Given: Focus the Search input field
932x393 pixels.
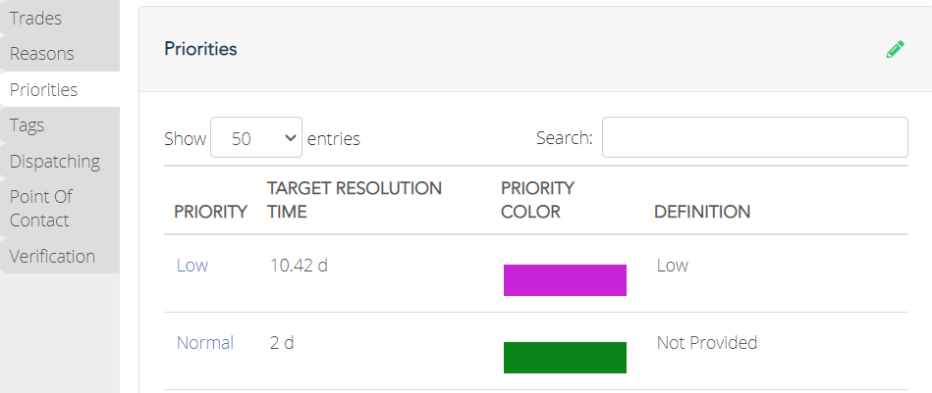Looking at the screenshot, I should click(x=755, y=137).
